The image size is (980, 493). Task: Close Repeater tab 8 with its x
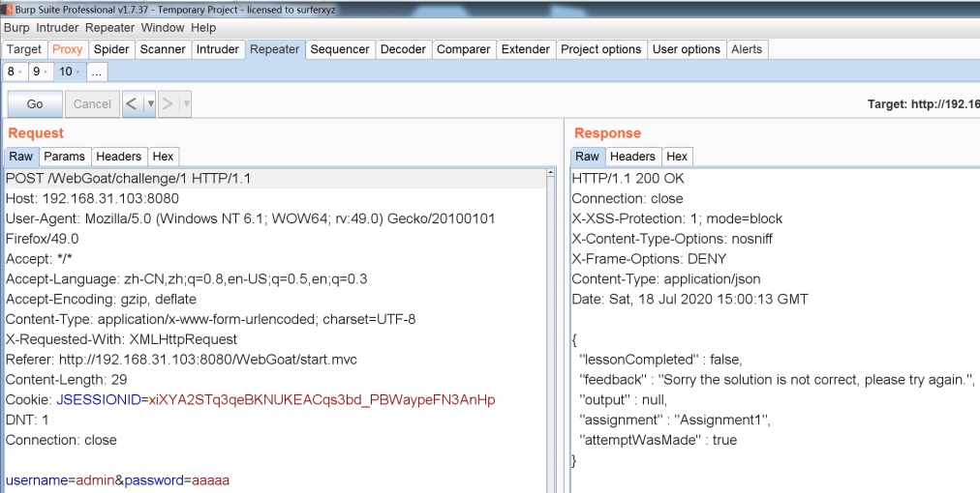(20, 72)
